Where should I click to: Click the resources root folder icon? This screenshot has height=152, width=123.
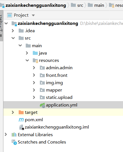tap(36, 60)
